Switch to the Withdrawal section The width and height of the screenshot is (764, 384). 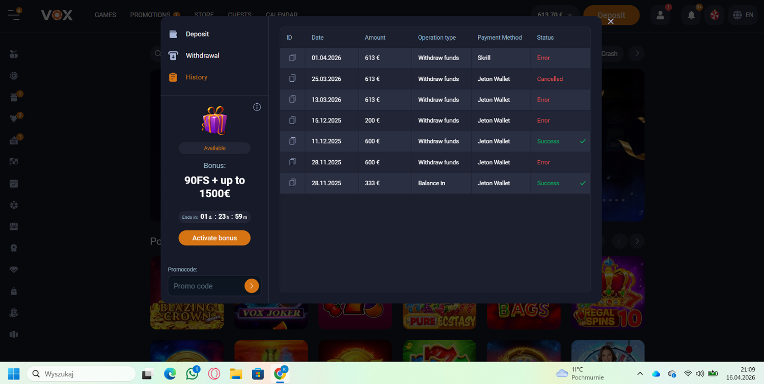202,55
